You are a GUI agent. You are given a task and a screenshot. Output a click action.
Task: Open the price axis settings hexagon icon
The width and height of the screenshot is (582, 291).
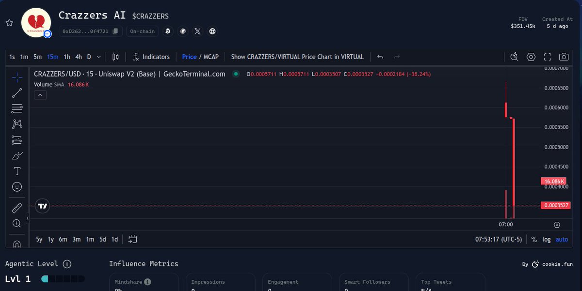coord(557,225)
